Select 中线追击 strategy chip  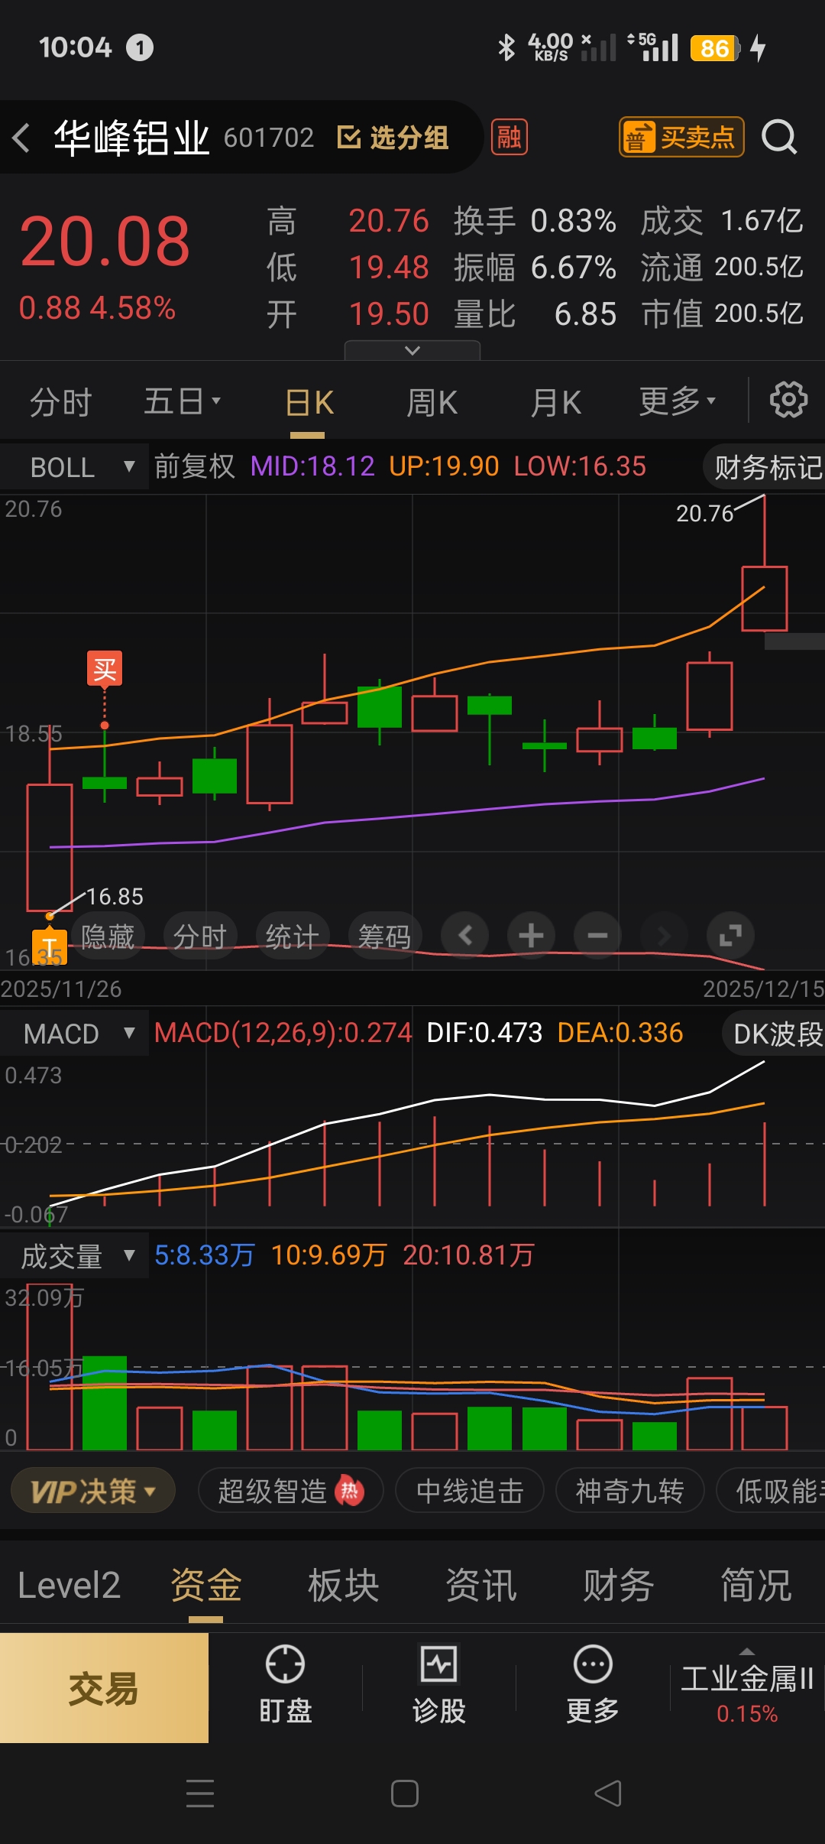pyautogui.click(x=470, y=1491)
